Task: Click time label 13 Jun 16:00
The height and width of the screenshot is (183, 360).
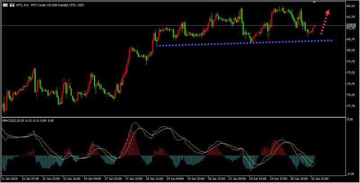Action: click(x=72, y=179)
